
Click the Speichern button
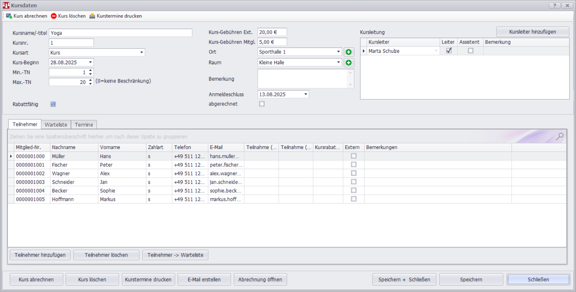471,280
